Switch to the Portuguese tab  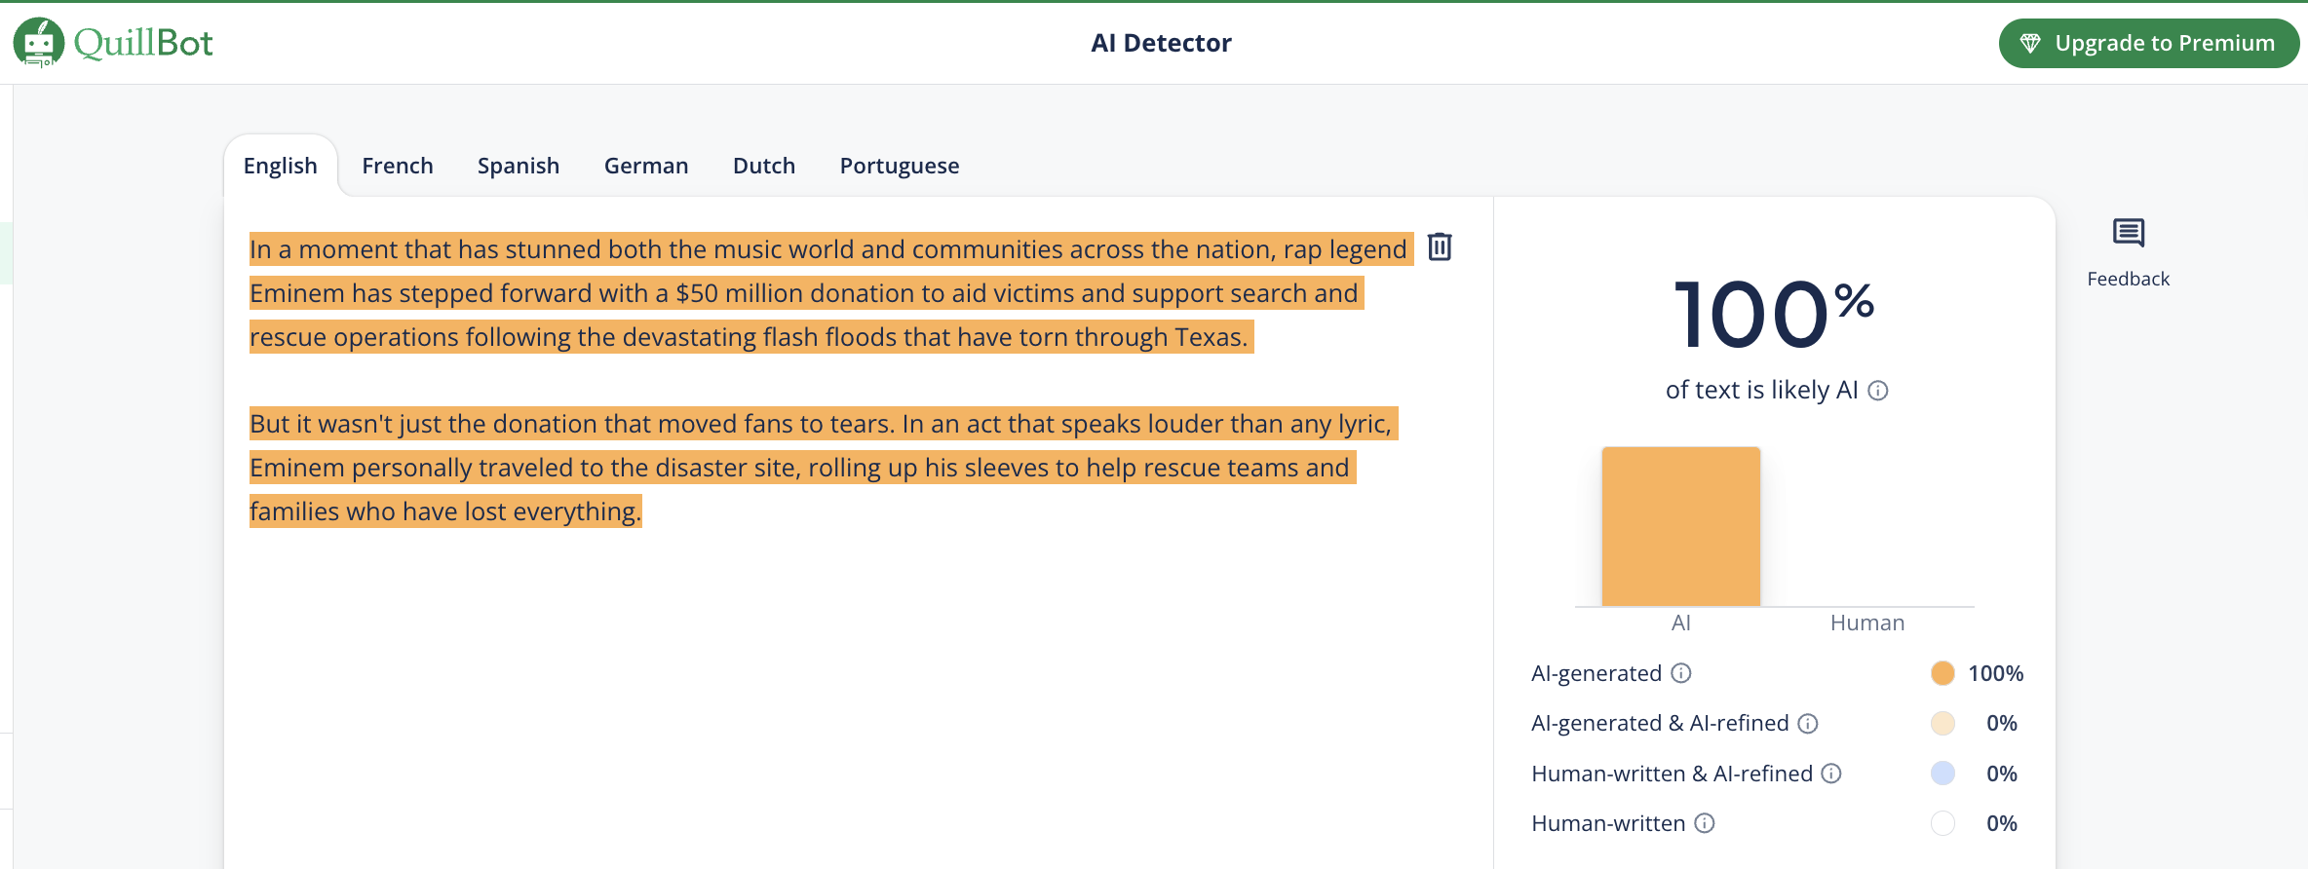tap(900, 166)
